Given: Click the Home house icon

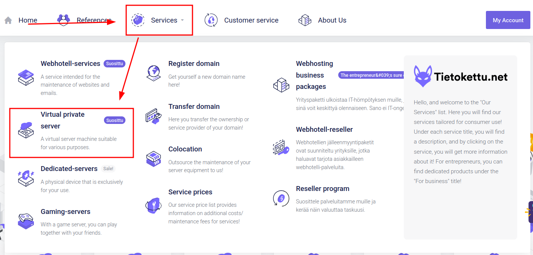Looking at the screenshot, I should pyautogui.click(x=8, y=20).
